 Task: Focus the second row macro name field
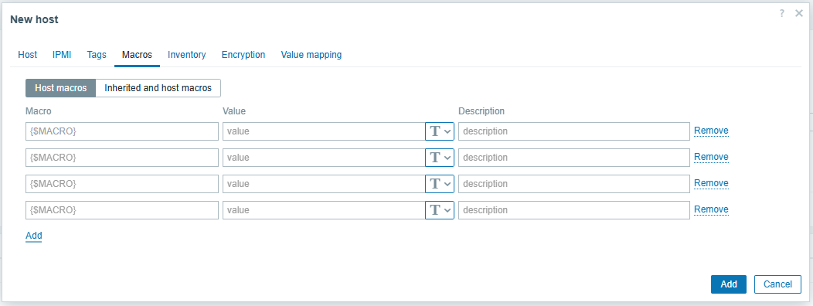(122, 157)
